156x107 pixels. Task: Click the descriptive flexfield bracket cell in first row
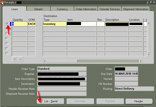point(145,24)
